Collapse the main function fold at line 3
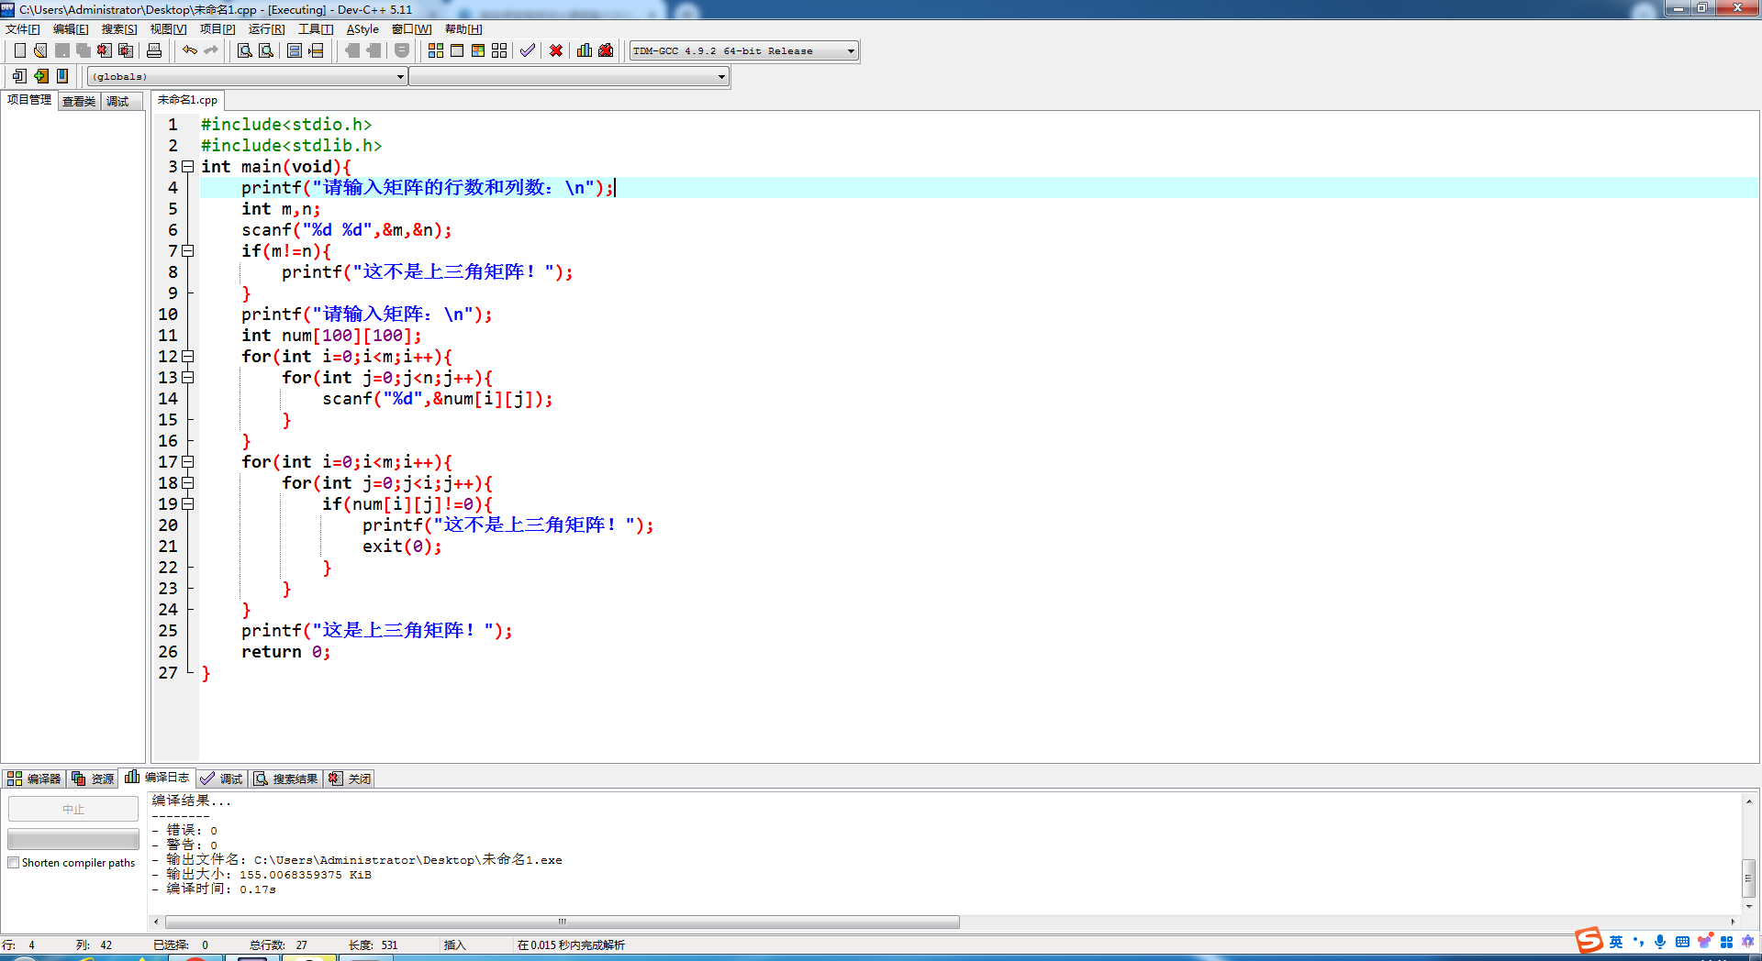 [x=188, y=167]
